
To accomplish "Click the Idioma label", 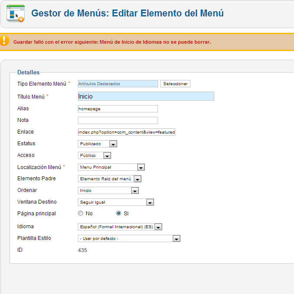I will tap(26, 227).
